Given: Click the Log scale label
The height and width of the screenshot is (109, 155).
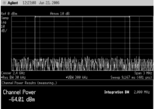Looking at the screenshot, I should pos(4,22).
